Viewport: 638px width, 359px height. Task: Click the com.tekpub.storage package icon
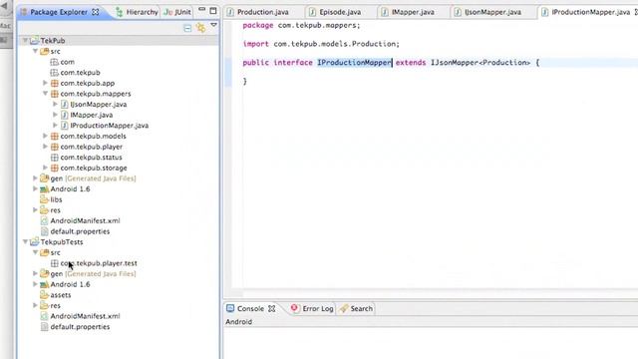54,168
